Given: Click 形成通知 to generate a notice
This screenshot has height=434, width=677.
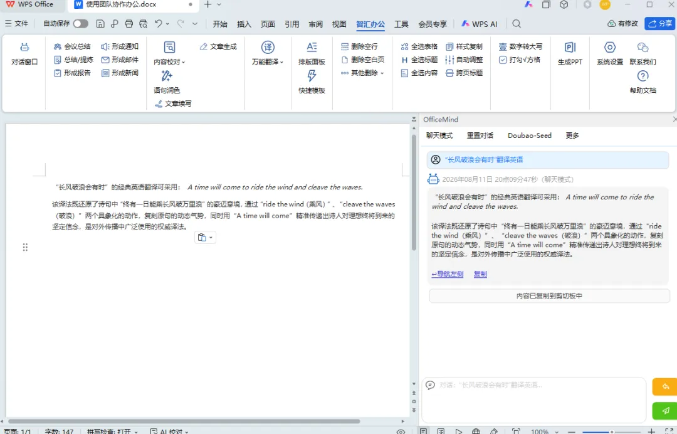Looking at the screenshot, I should point(120,46).
